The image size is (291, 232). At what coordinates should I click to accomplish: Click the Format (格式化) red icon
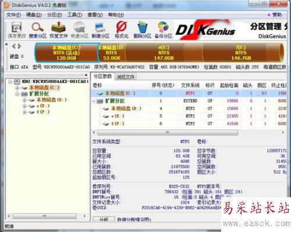[x=122, y=27]
